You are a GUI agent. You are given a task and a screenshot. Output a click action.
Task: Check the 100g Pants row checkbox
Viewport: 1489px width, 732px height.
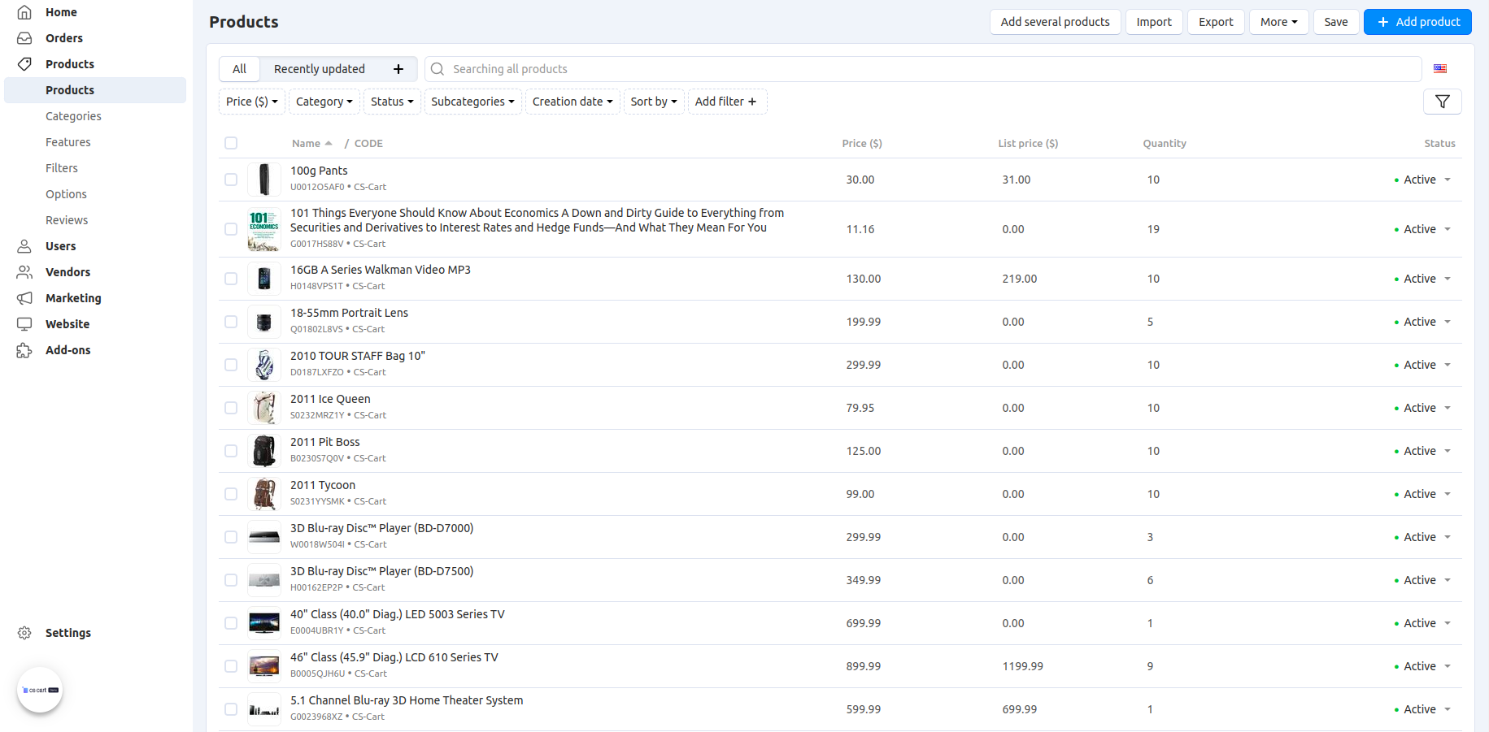pos(231,180)
